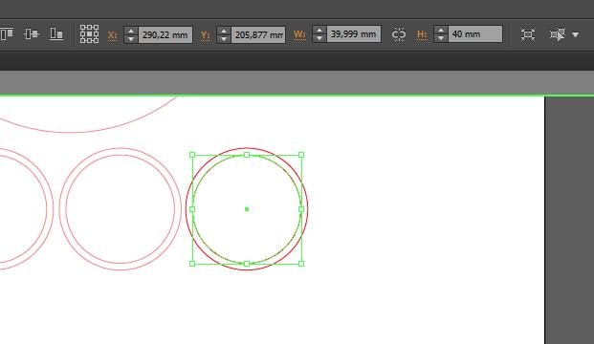Click the H field showing 40 mm
594x344 pixels.
click(475, 34)
